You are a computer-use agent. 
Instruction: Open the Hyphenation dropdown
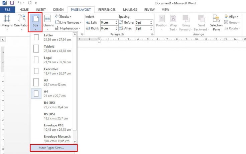pyautogui.click(x=67, y=28)
